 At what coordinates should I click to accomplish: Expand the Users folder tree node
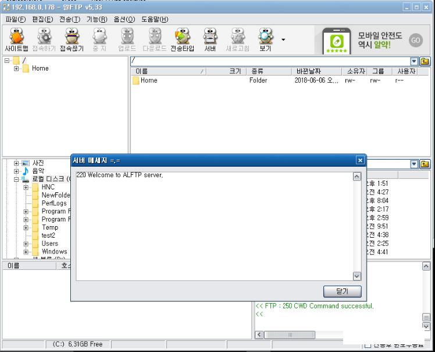tap(26, 244)
